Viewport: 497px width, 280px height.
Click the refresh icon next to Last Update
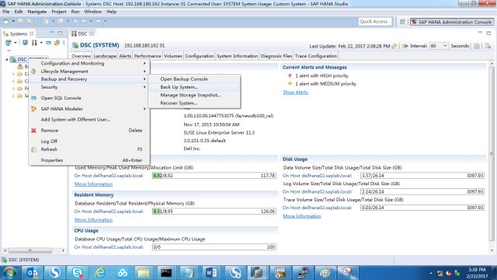click(394, 46)
